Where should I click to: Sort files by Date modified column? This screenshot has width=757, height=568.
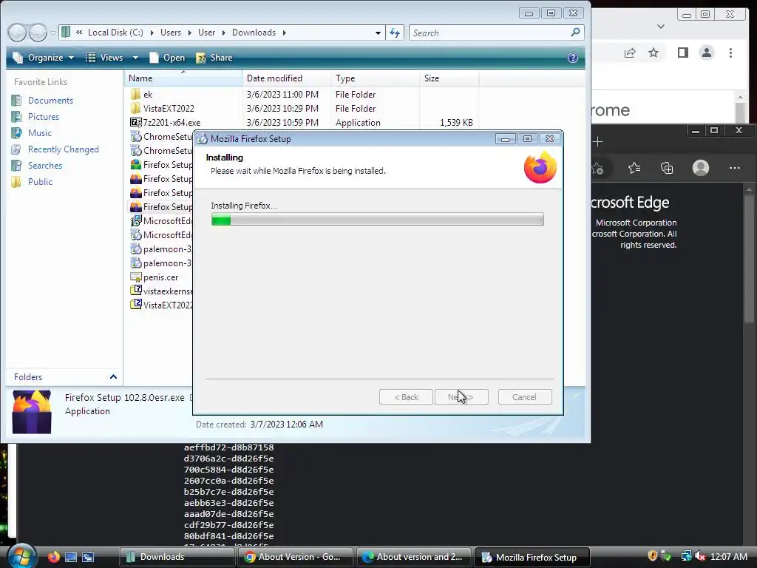[287, 78]
